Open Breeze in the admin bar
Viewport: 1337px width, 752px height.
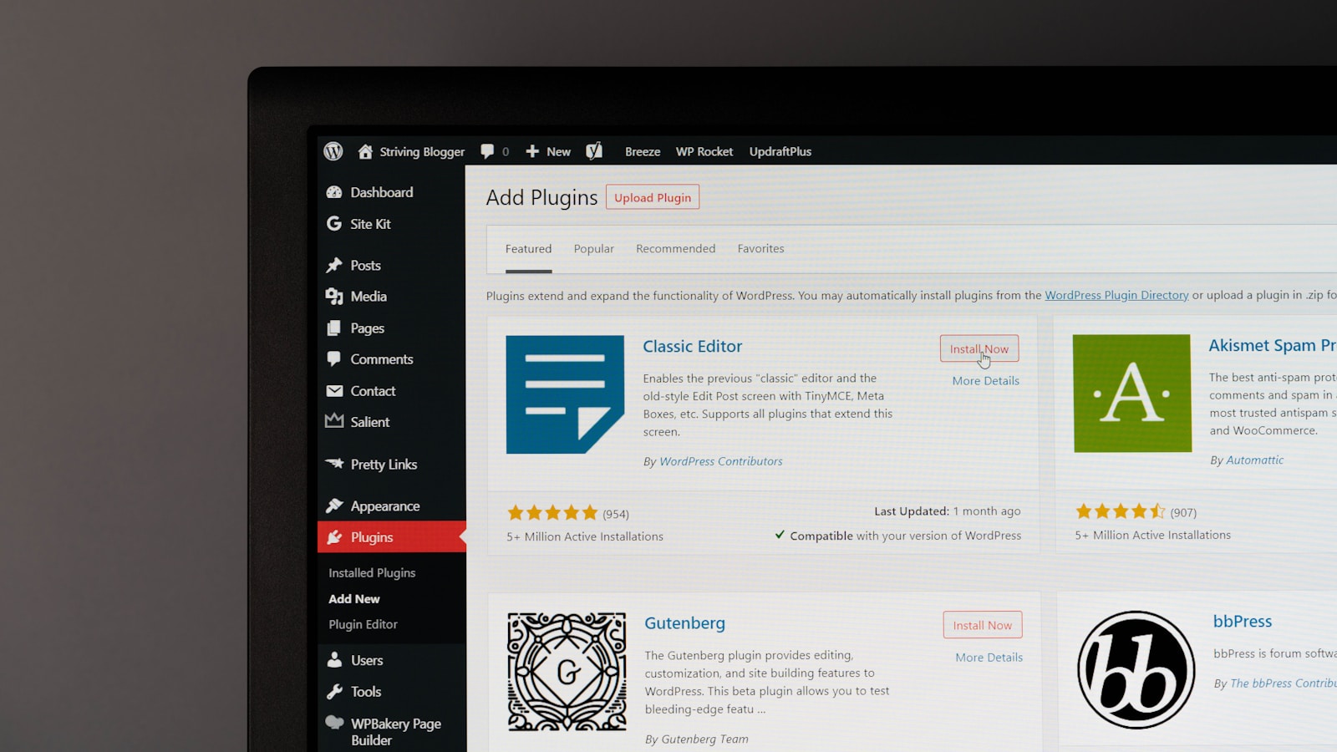click(x=643, y=151)
